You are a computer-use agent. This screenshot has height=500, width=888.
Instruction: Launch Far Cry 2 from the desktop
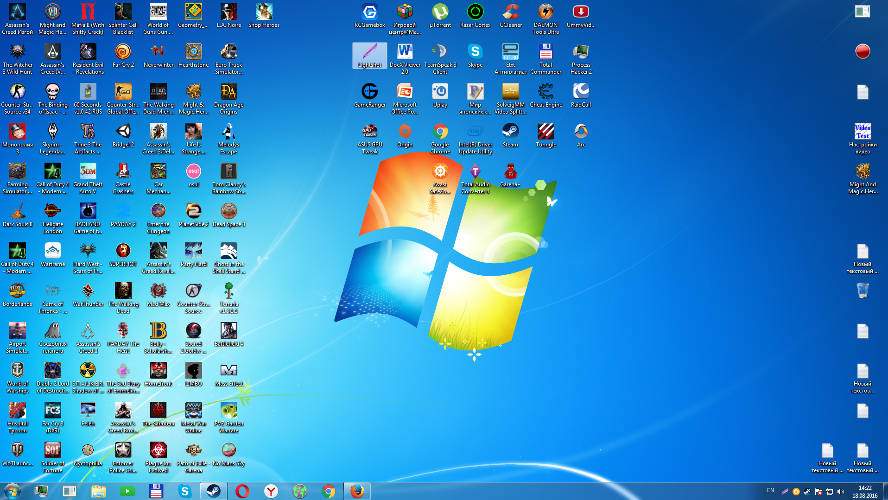click(x=123, y=56)
